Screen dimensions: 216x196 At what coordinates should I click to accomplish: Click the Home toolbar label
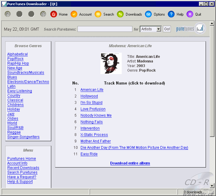coord(63,14)
